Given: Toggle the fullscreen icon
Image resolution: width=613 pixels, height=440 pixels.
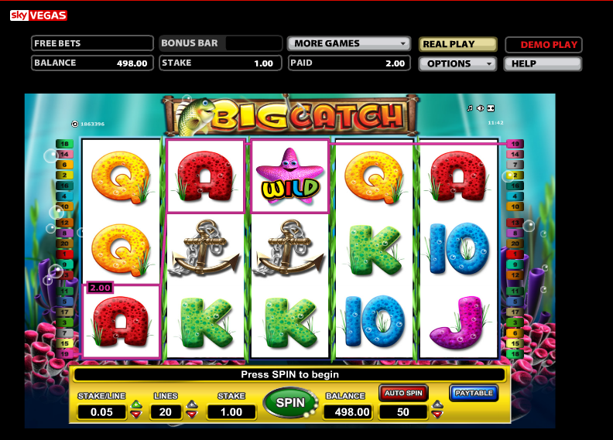Looking at the screenshot, I should point(491,108).
